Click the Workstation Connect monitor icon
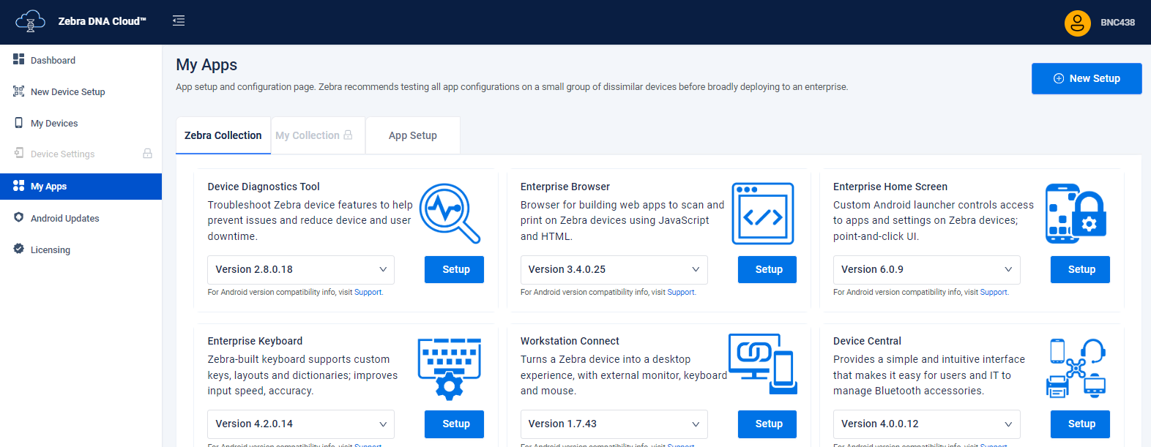 [x=763, y=364]
